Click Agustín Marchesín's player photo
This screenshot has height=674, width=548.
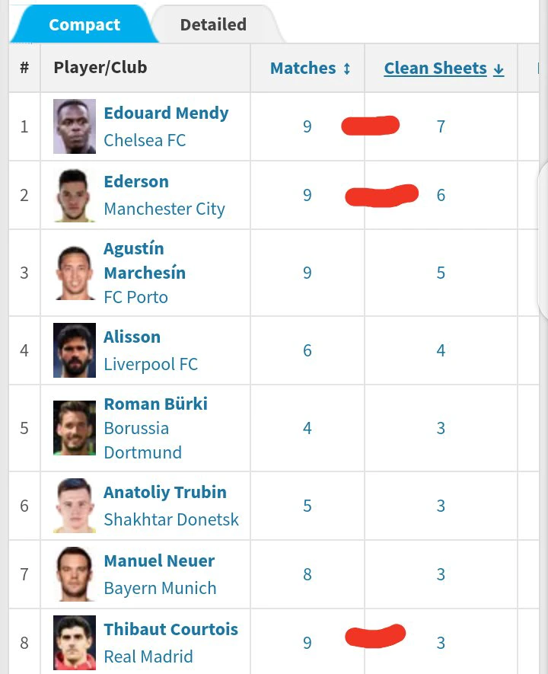click(x=75, y=273)
